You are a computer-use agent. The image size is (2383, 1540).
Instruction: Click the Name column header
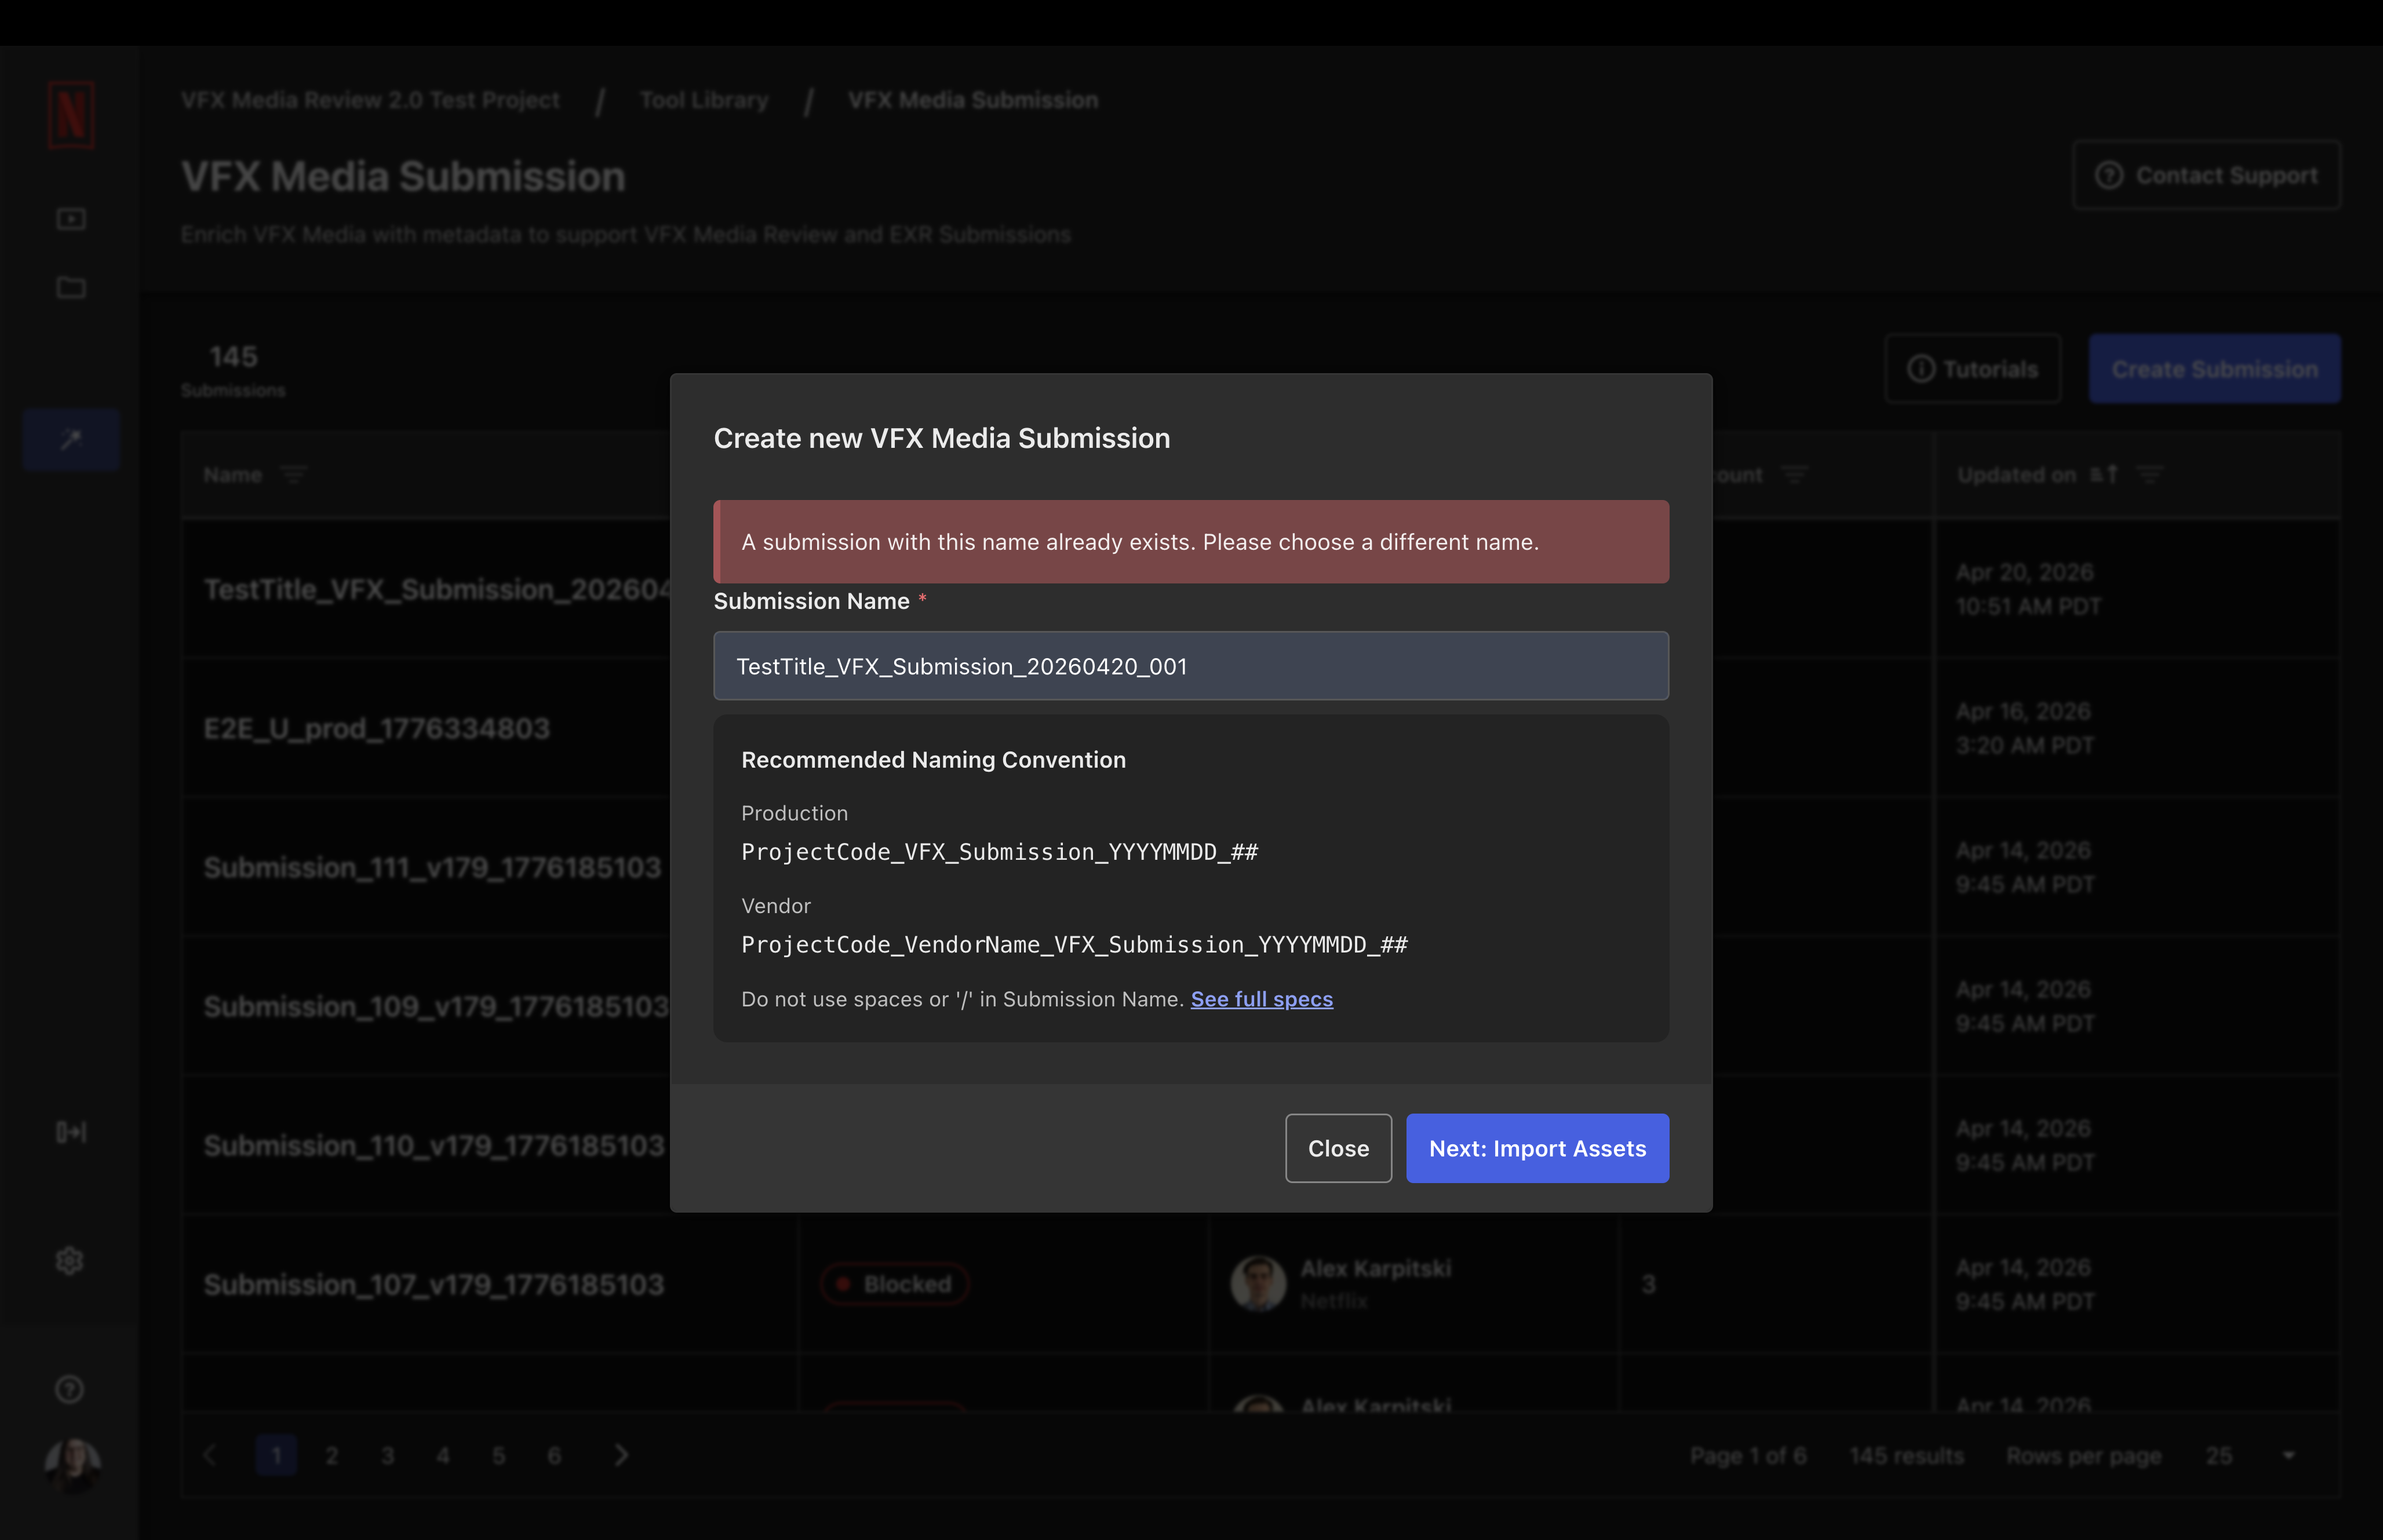pos(233,475)
